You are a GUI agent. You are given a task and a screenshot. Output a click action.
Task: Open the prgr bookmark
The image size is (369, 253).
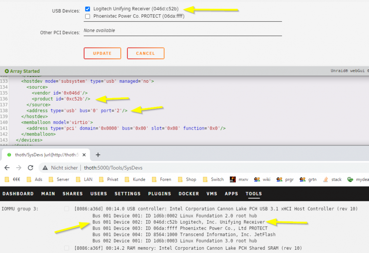[285, 180]
